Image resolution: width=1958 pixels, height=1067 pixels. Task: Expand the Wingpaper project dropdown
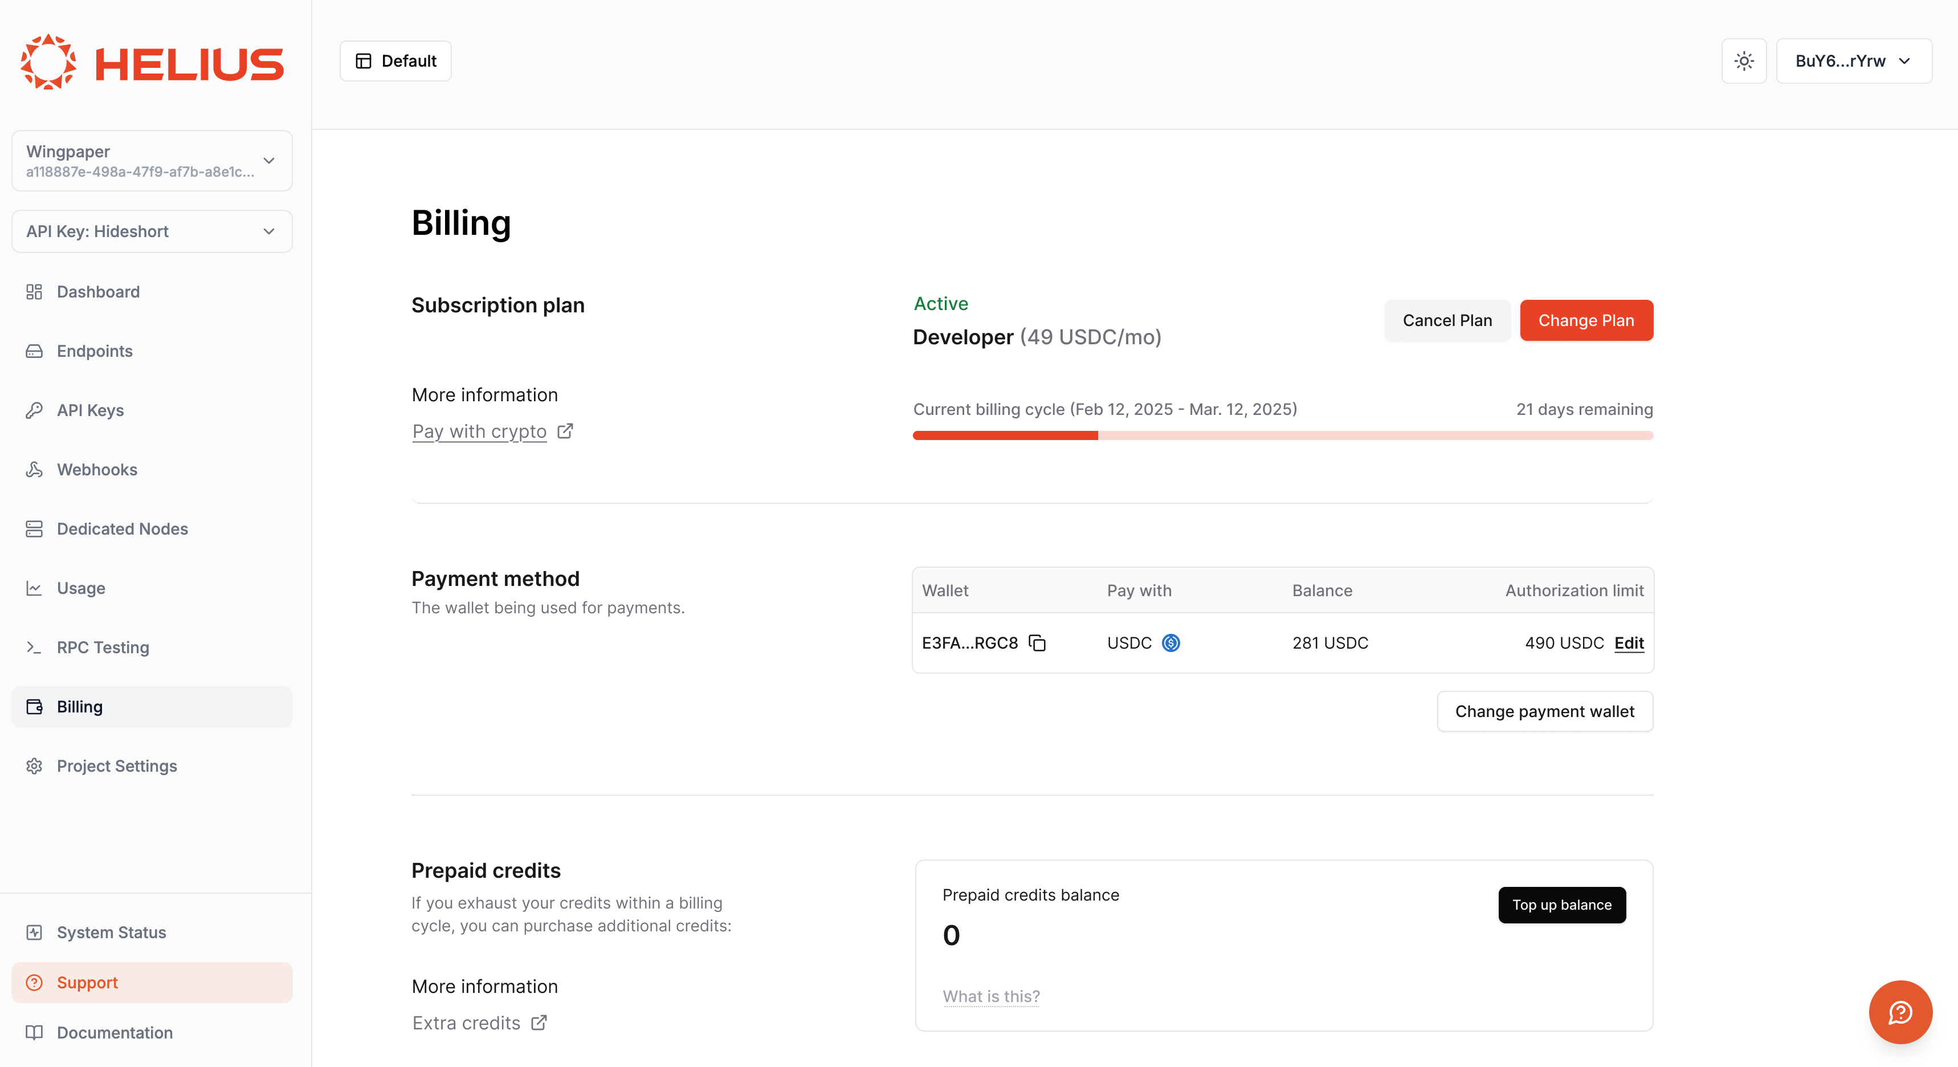click(x=152, y=161)
